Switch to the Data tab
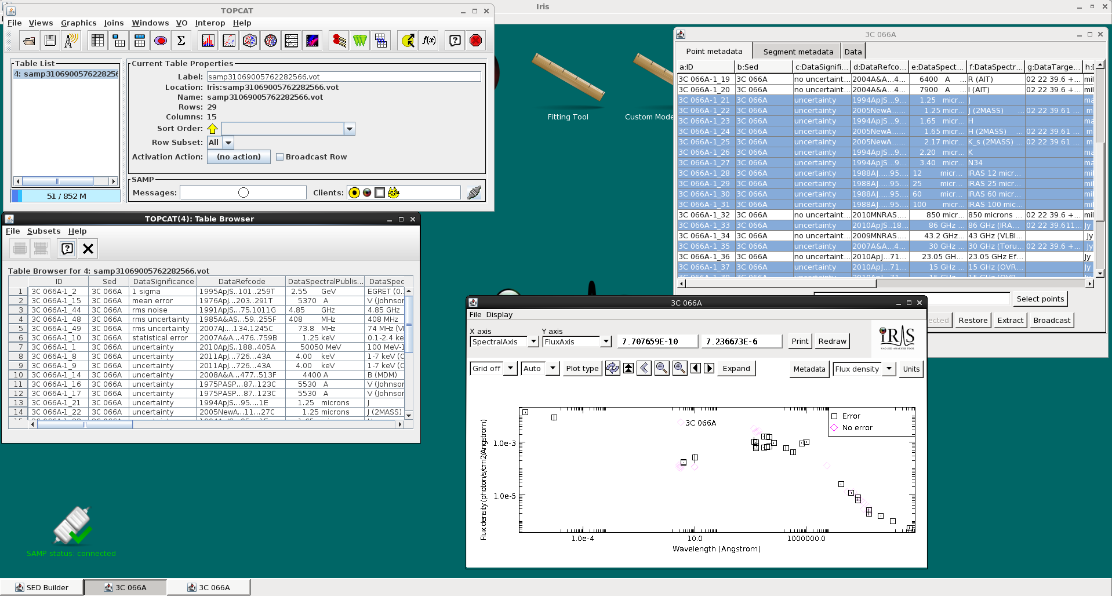 point(853,52)
